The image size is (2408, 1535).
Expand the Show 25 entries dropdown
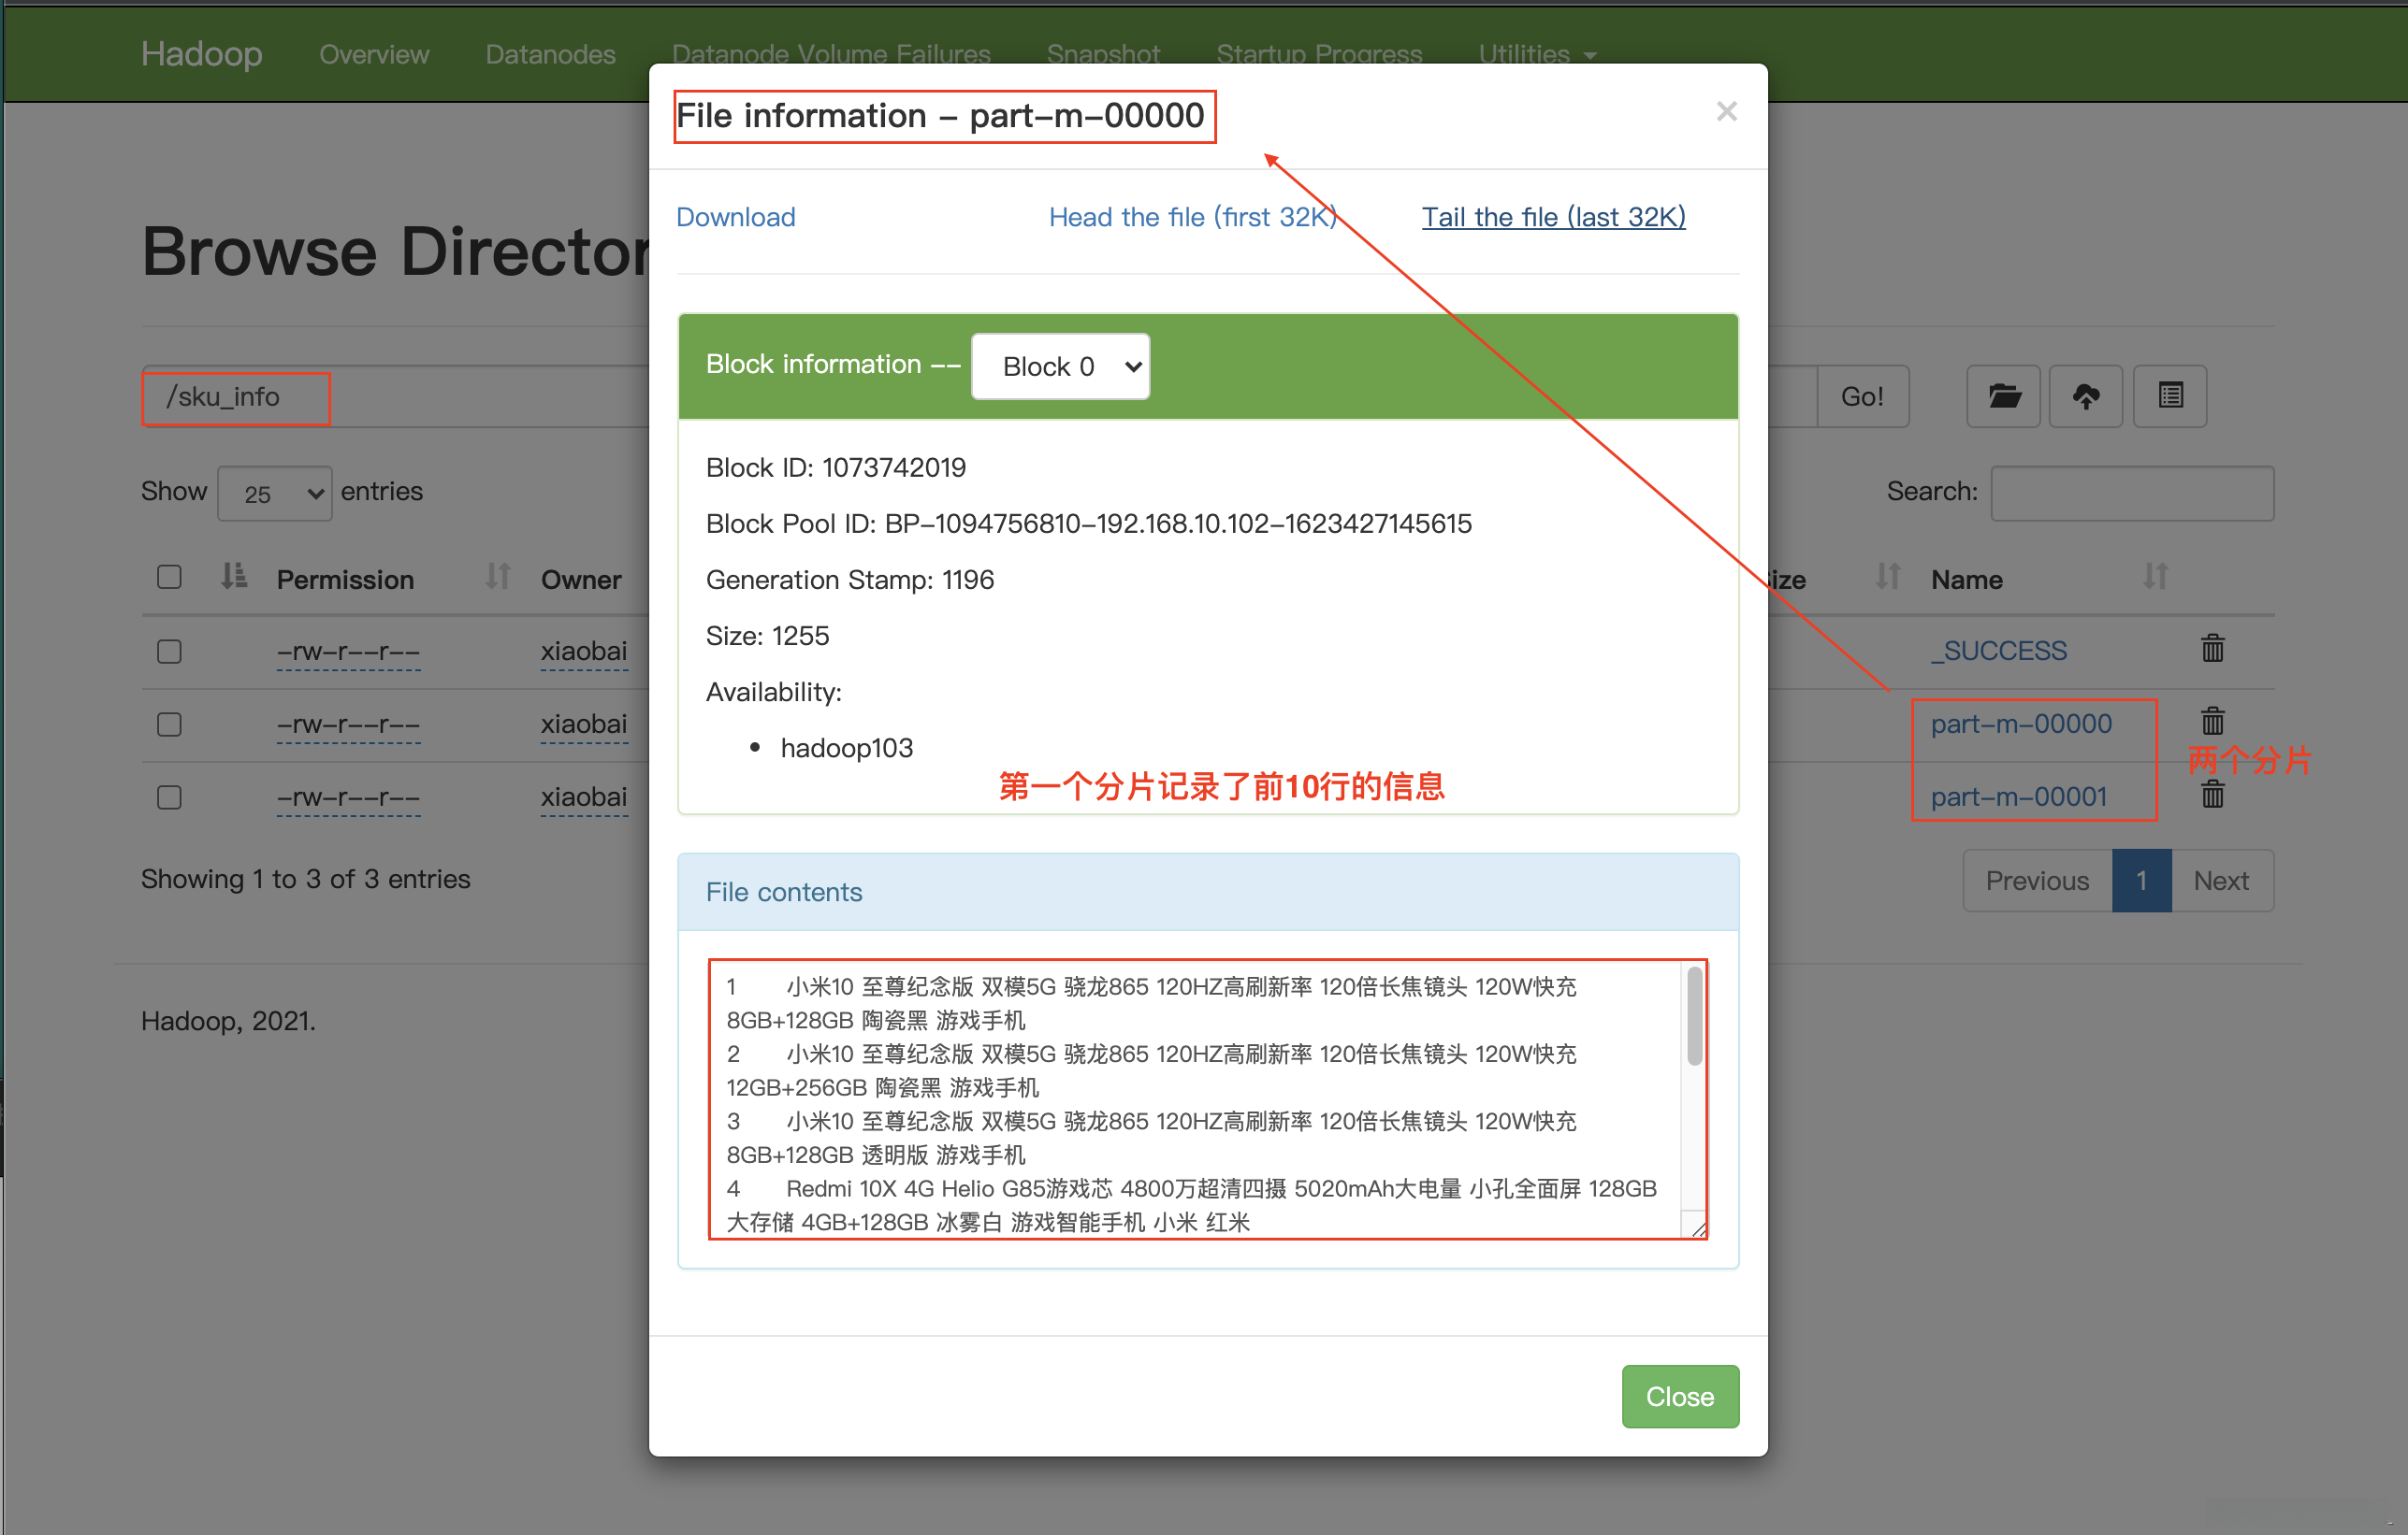point(275,494)
